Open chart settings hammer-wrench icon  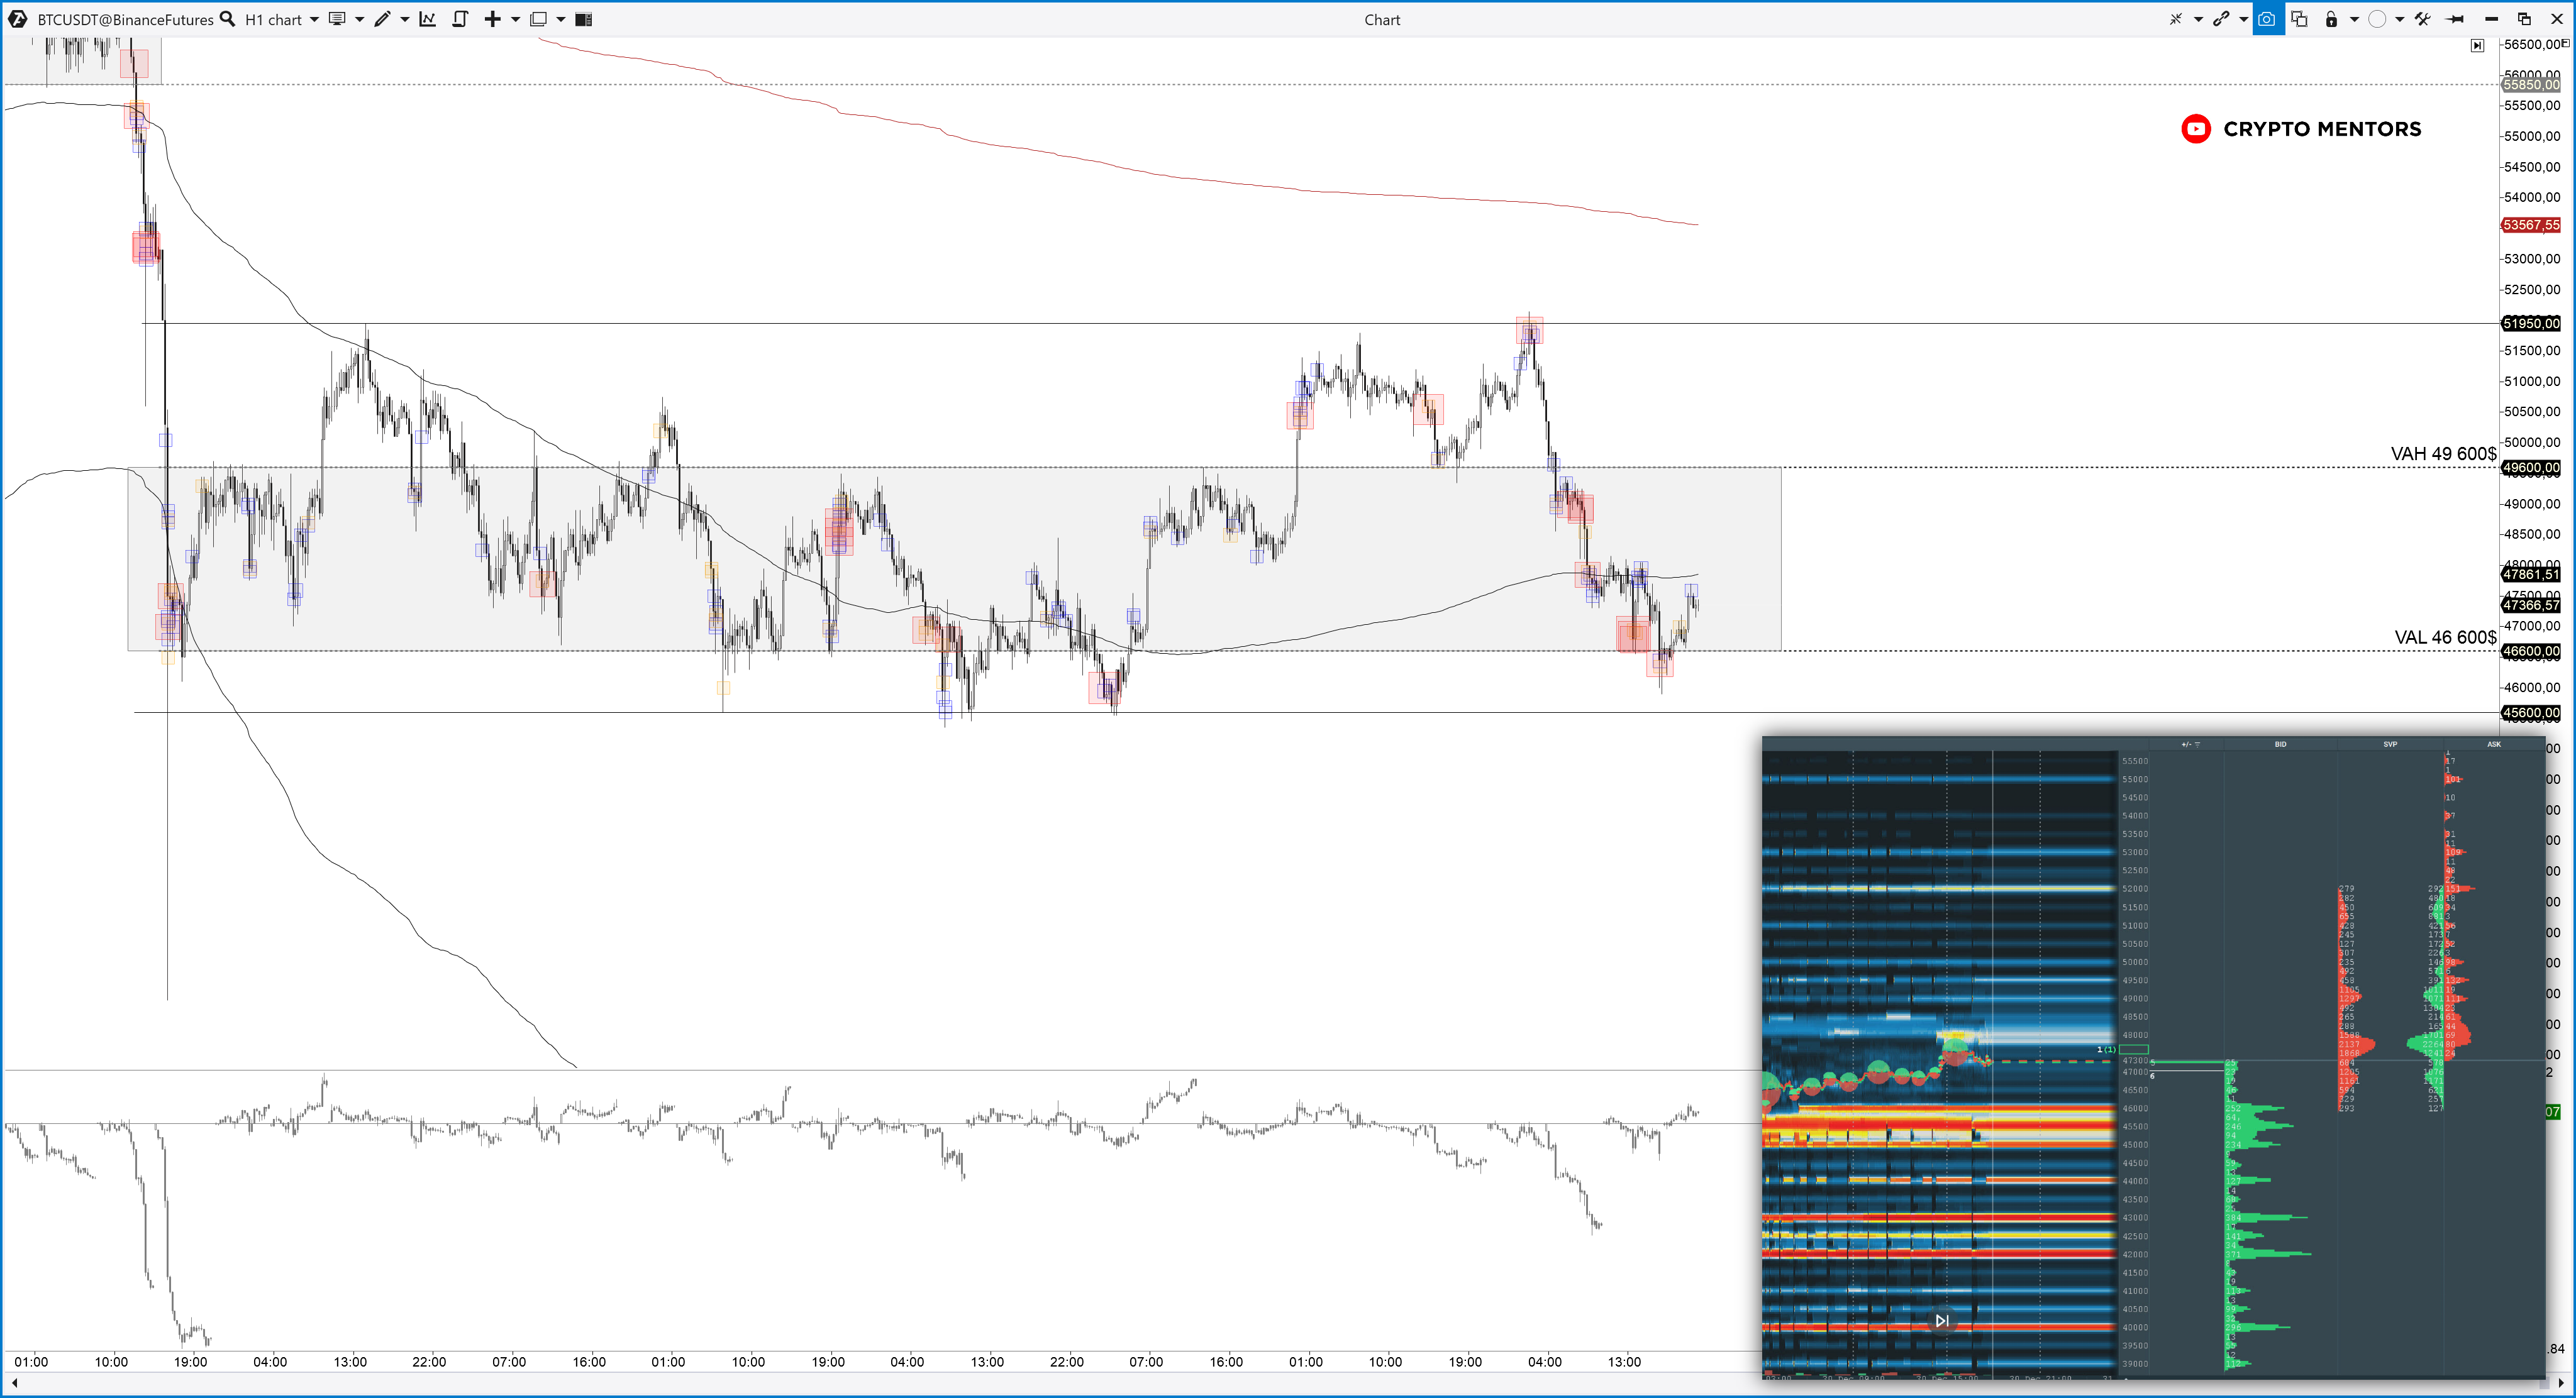coord(2422,19)
